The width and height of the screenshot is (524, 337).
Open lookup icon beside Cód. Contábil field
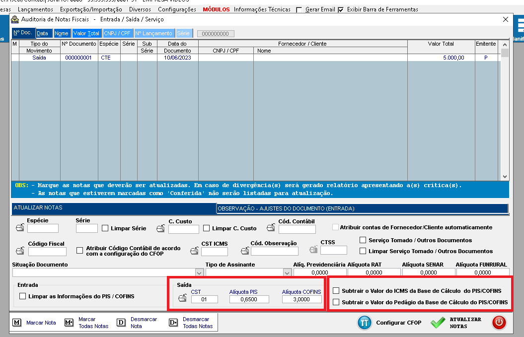click(271, 228)
